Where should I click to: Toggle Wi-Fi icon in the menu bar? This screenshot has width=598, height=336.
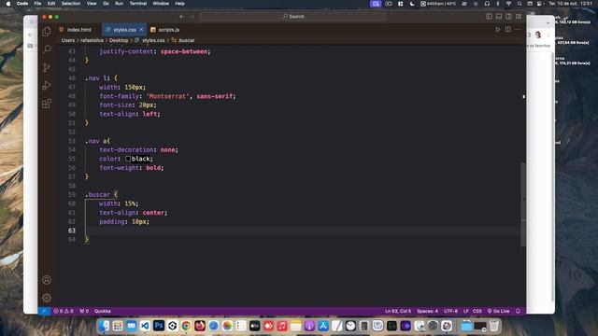point(508,4)
